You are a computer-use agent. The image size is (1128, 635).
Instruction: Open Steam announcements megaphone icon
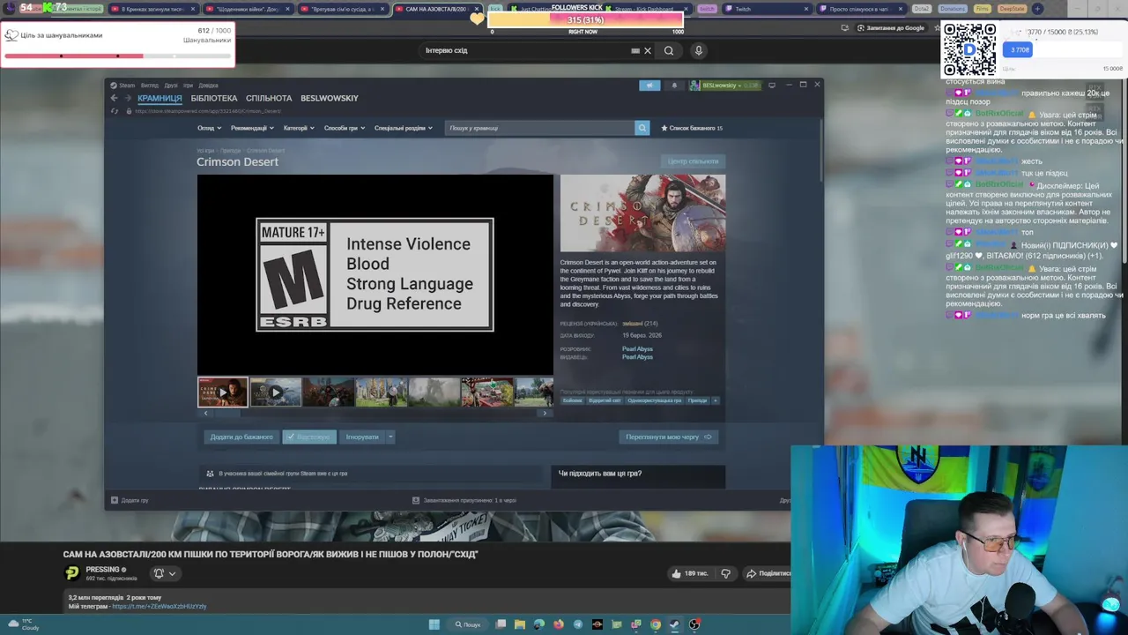coord(649,86)
